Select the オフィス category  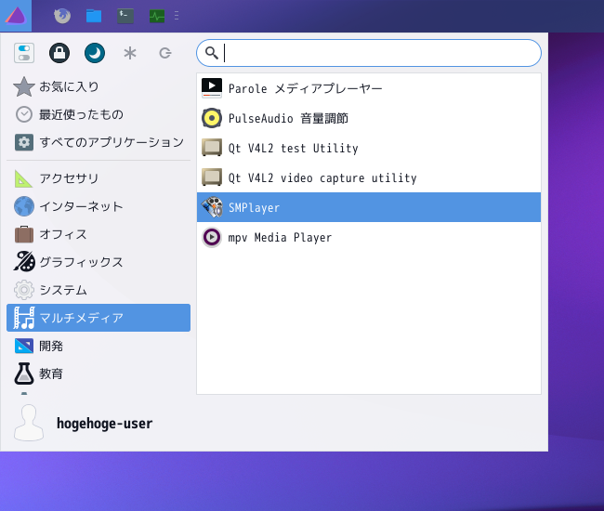[98, 234]
